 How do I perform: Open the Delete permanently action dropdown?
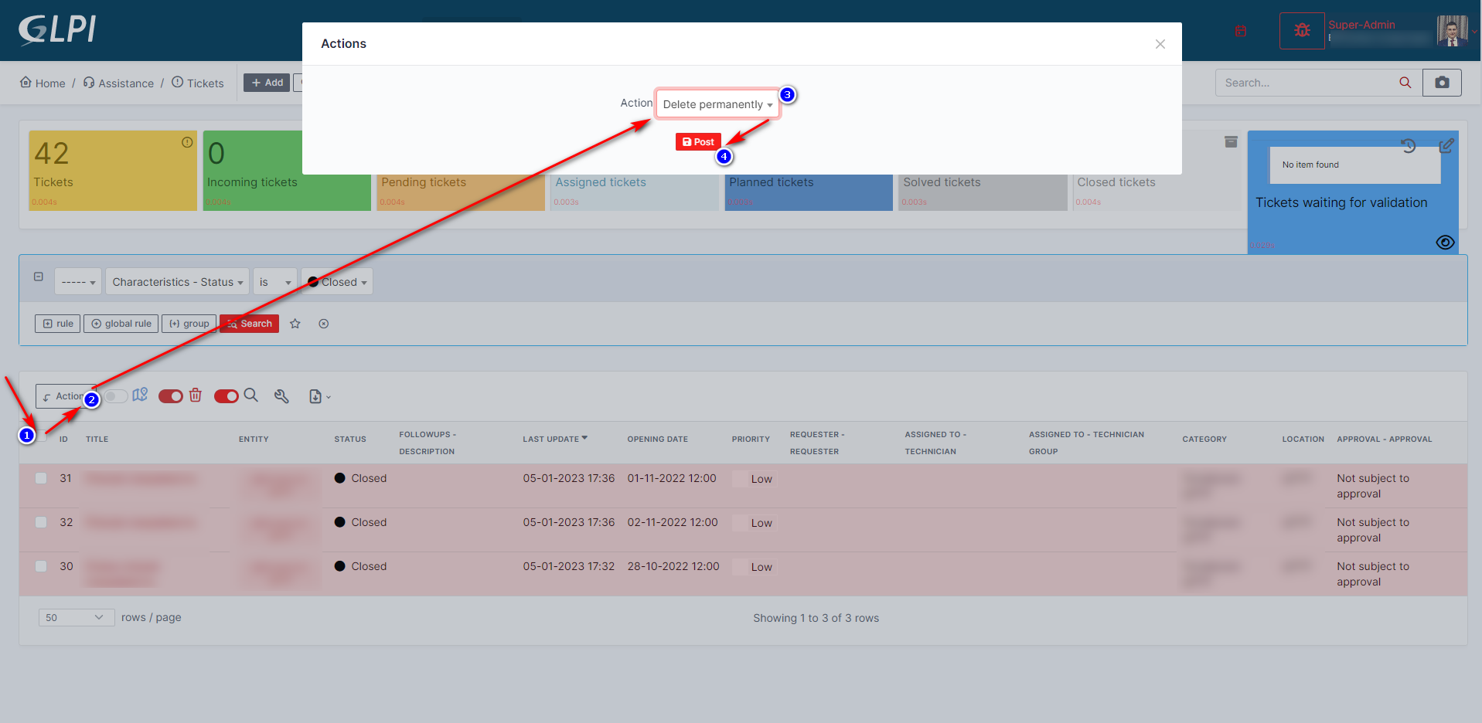click(717, 103)
